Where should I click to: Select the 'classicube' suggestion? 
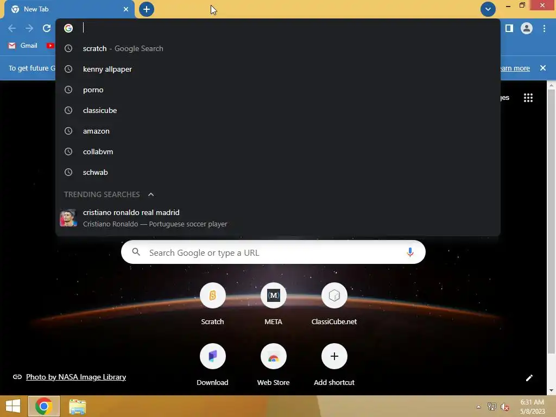click(x=278, y=110)
